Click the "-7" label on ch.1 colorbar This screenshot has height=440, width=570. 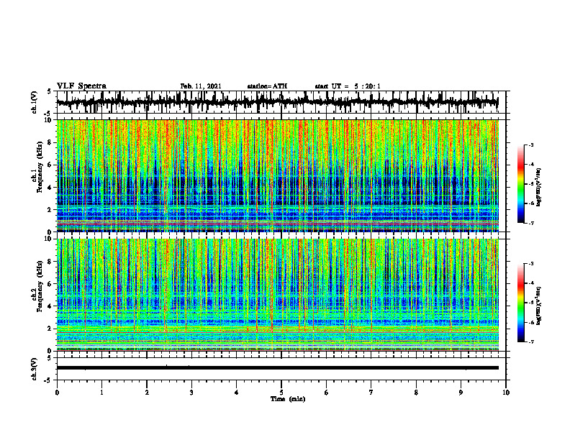(531, 223)
